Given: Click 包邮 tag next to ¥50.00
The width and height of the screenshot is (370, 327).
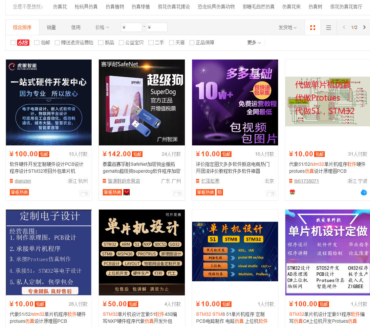Looking at the screenshot, I should (x=133, y=304).
